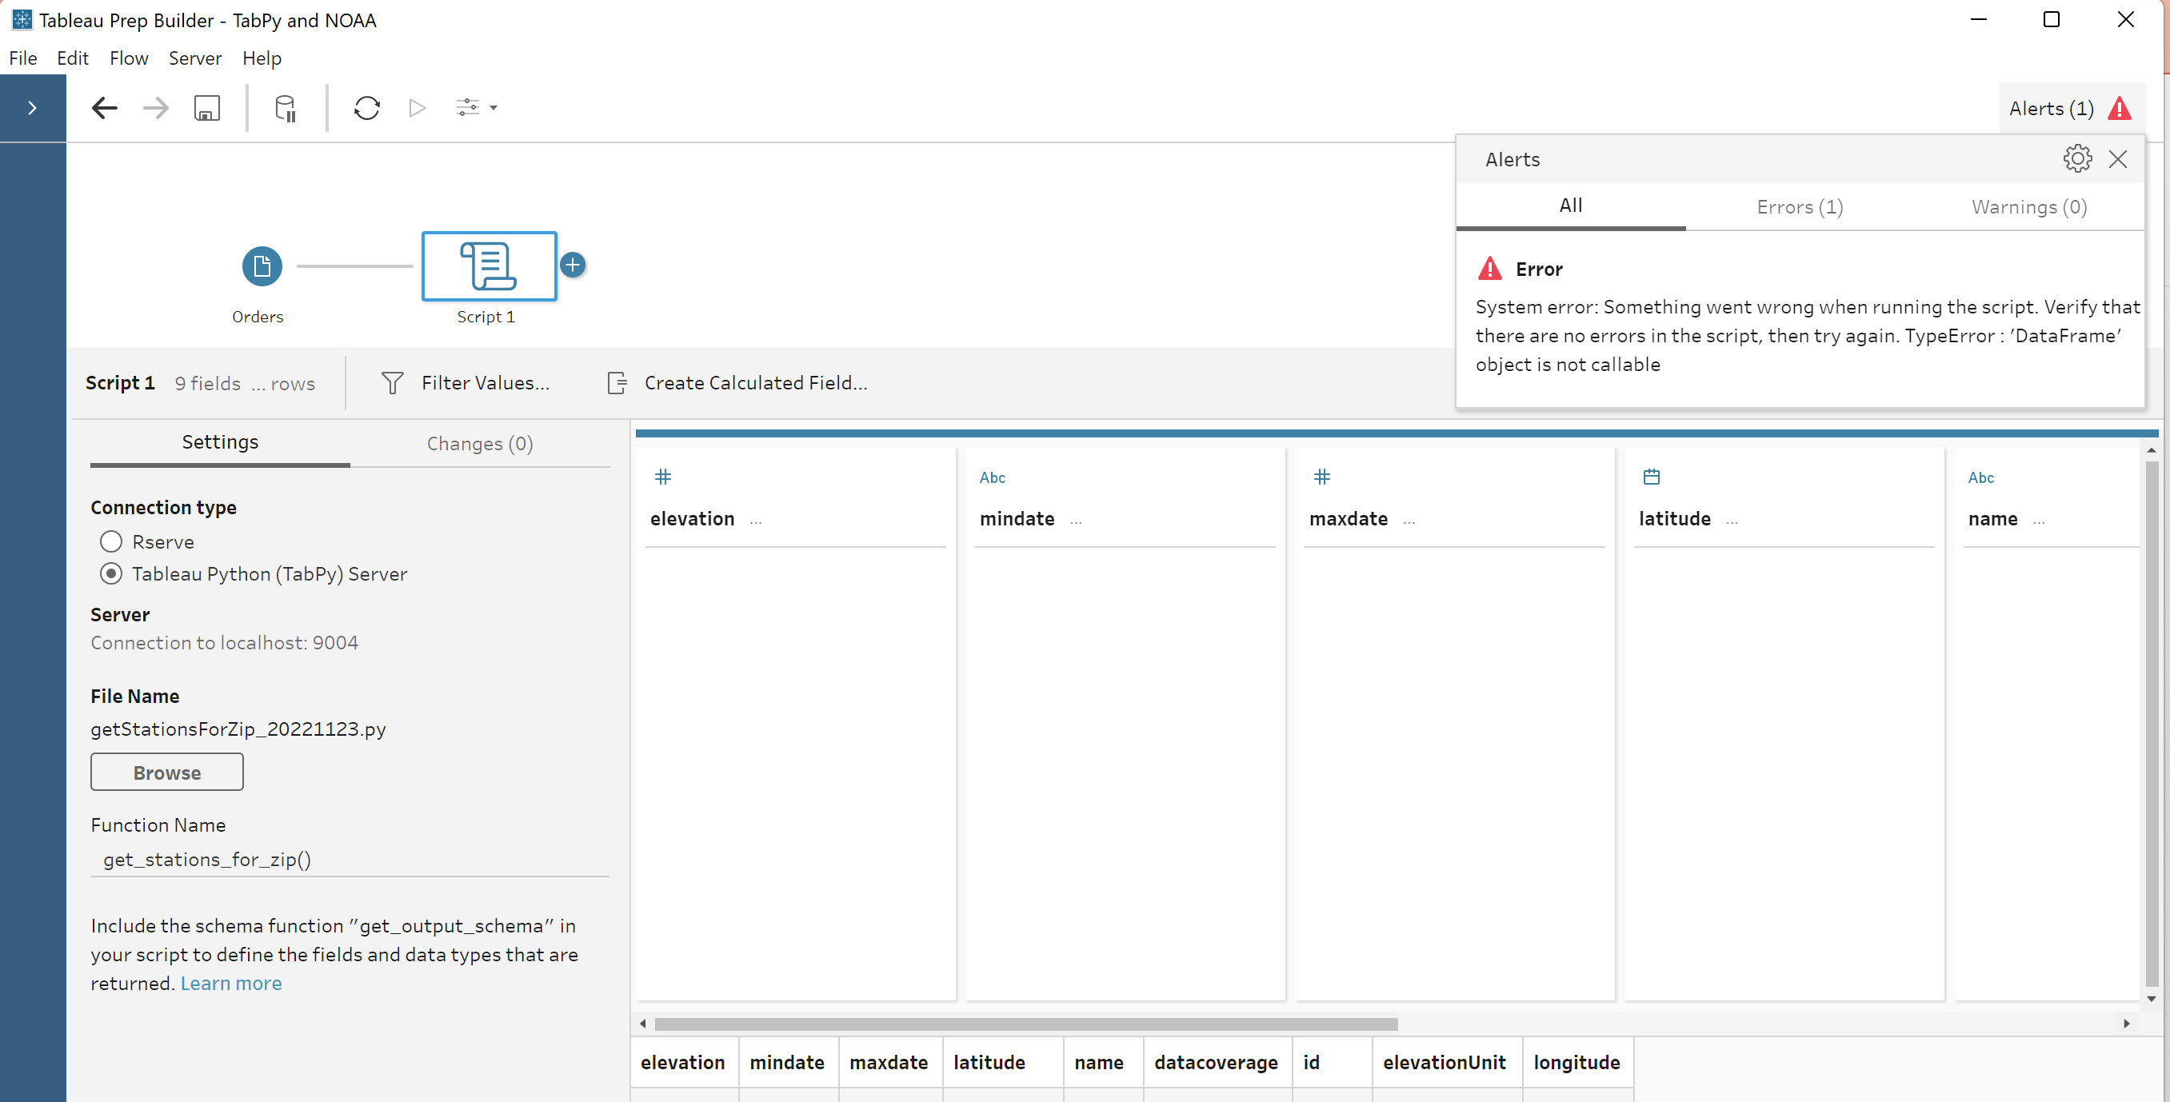Viewport: 2170px width, 1102px height.
Task: Select the Script 1 step icon
Action: tap(489, 266)
